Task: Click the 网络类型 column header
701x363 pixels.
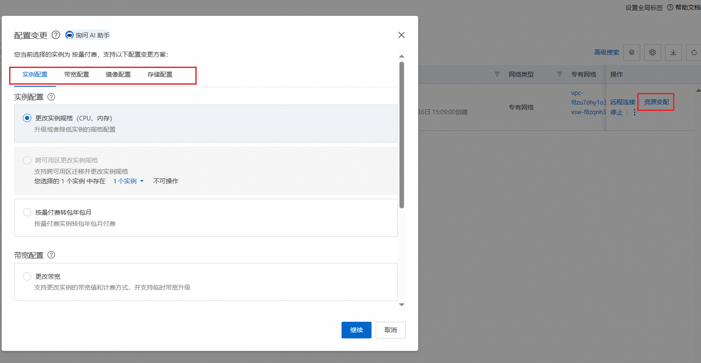Action: (x=521, y=75)
